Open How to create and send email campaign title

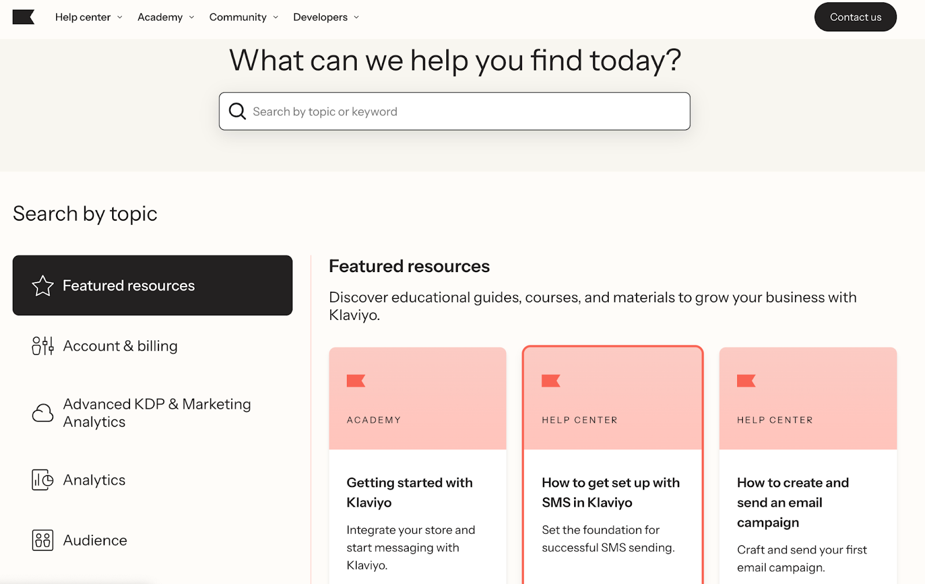click(793, 502)
